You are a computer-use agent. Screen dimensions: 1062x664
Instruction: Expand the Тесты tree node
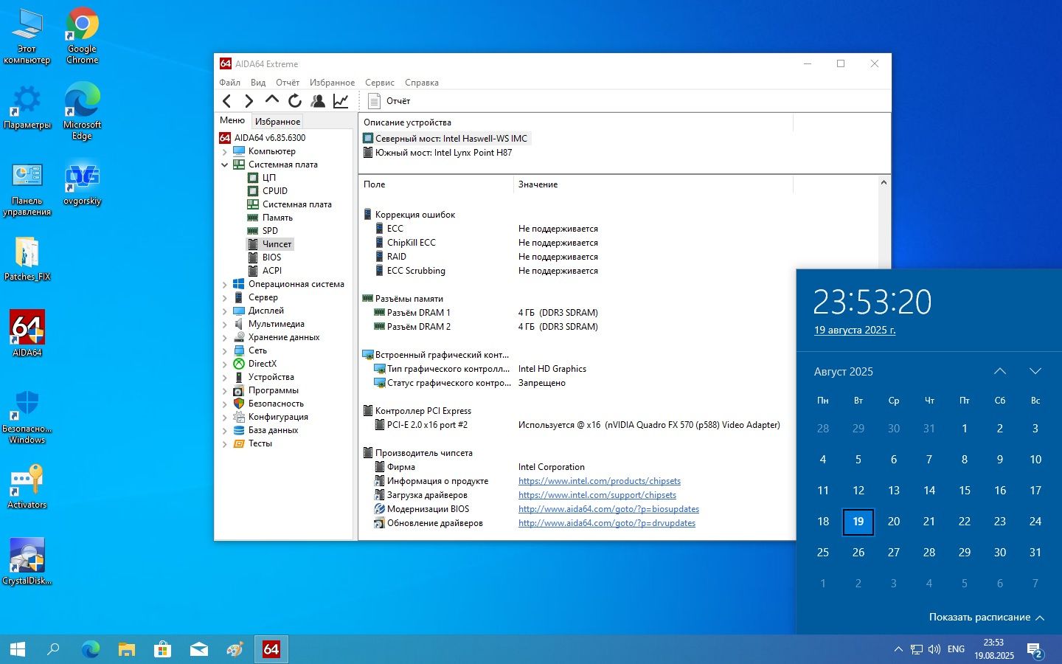225,443
